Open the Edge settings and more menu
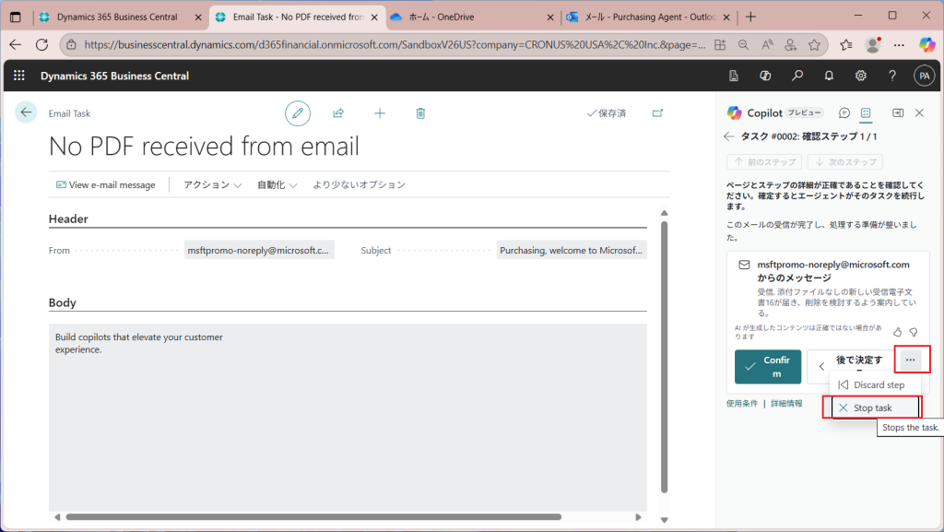Image resolution: width=944 pixels, height=532 pixels. point(899,44)
